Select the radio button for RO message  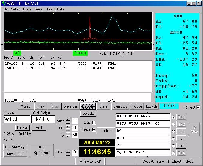click(x=173, y=131)
